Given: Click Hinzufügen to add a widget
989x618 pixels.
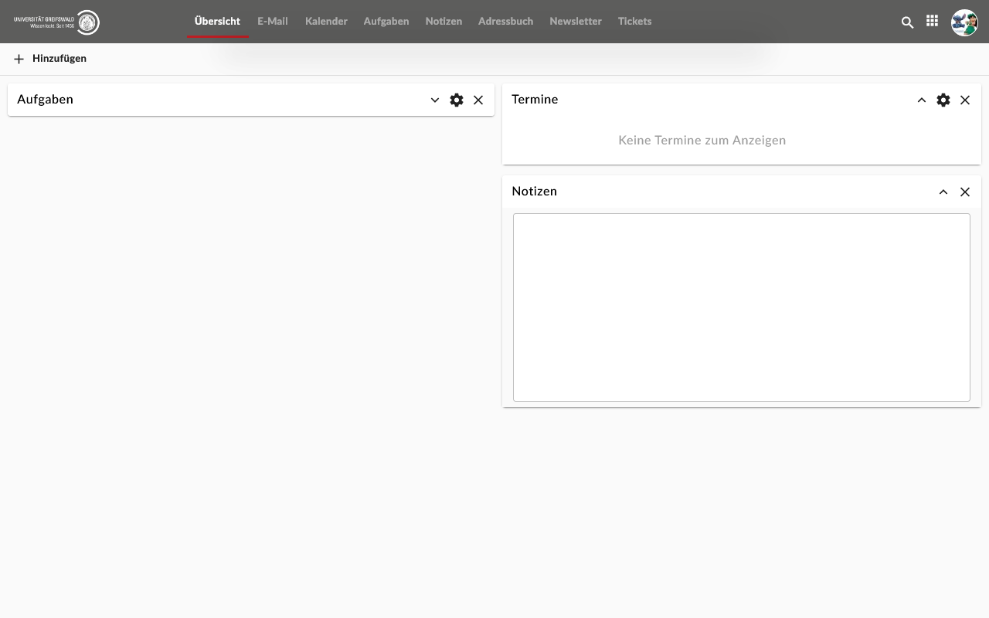Looking at the screenshot, I should click(50, 59).
